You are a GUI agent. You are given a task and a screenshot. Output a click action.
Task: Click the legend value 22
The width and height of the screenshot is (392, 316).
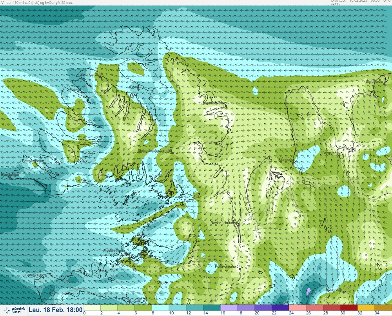coord(274,313)
